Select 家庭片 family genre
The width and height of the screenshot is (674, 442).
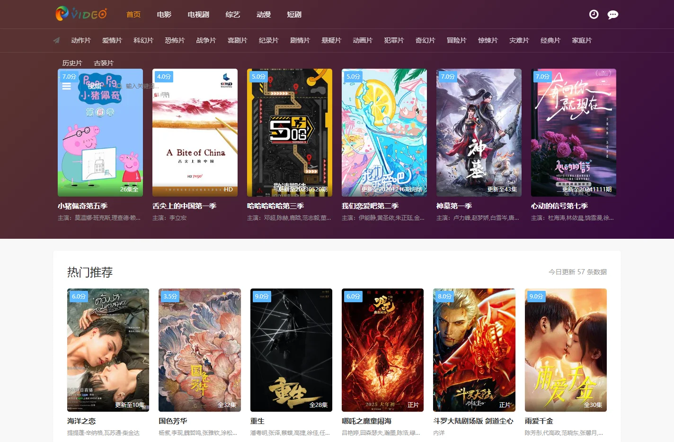pos(582,40)
